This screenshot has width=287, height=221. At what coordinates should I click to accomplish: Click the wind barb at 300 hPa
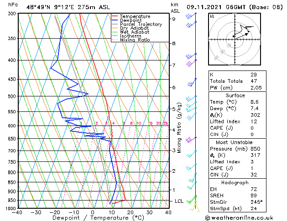(x=191, y=15)
